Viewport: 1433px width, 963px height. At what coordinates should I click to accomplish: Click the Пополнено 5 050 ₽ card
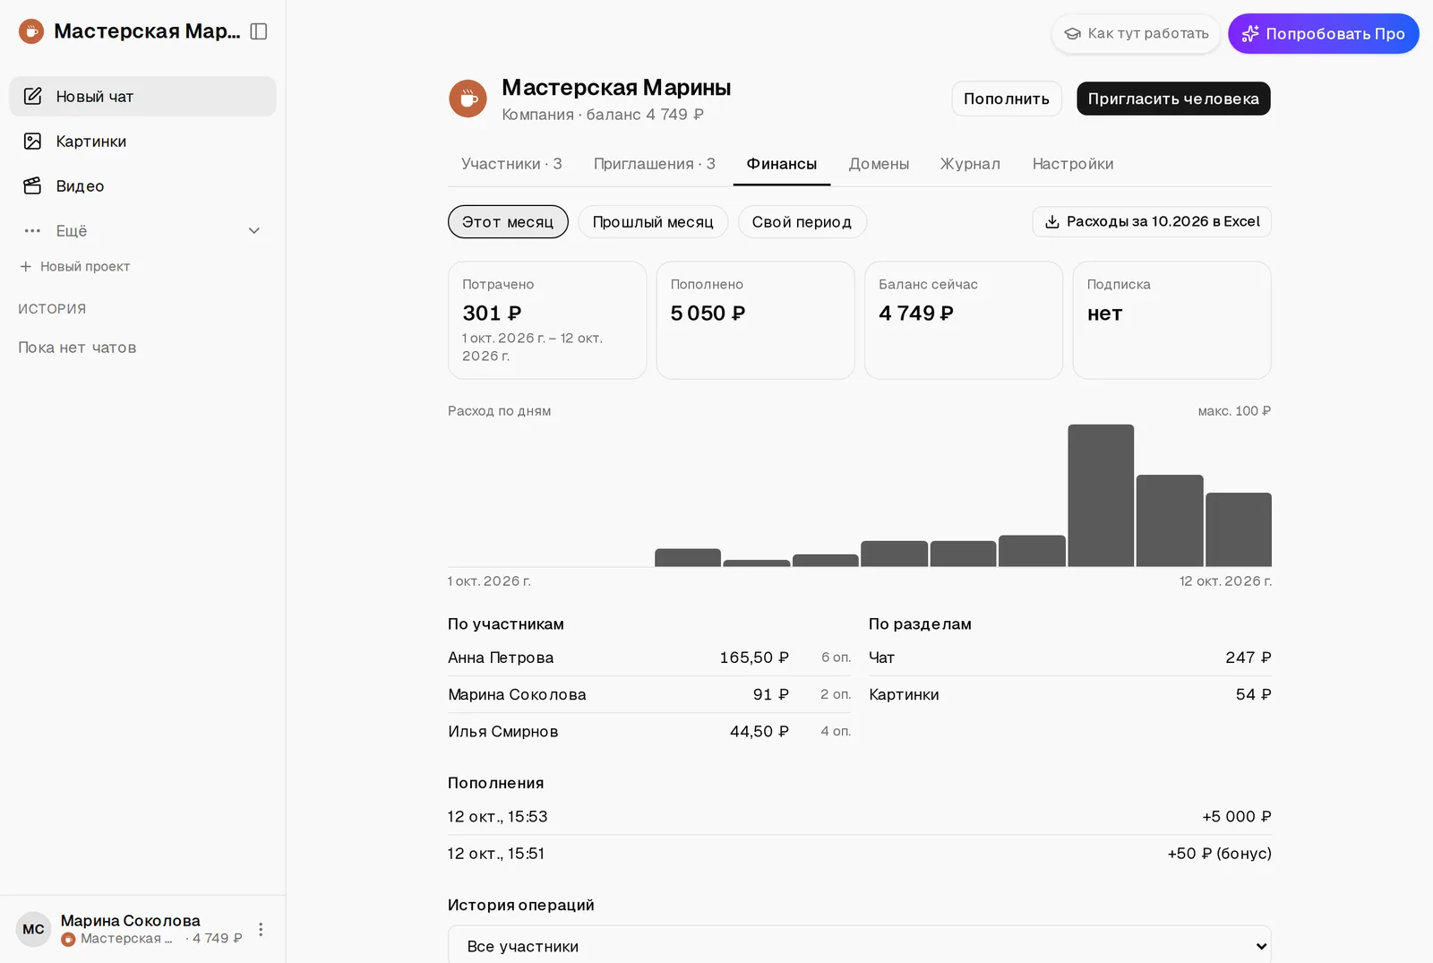756,320
